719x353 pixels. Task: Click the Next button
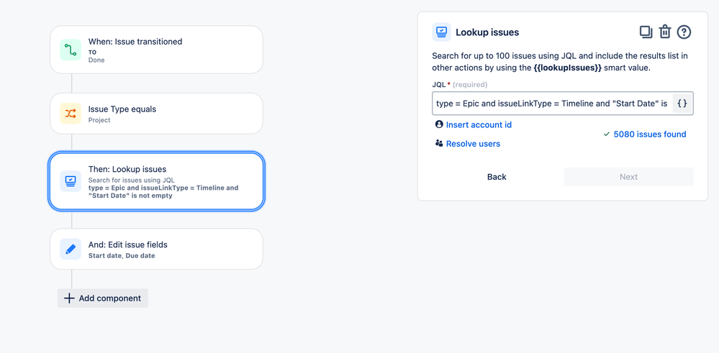click(x=628, y=177)
